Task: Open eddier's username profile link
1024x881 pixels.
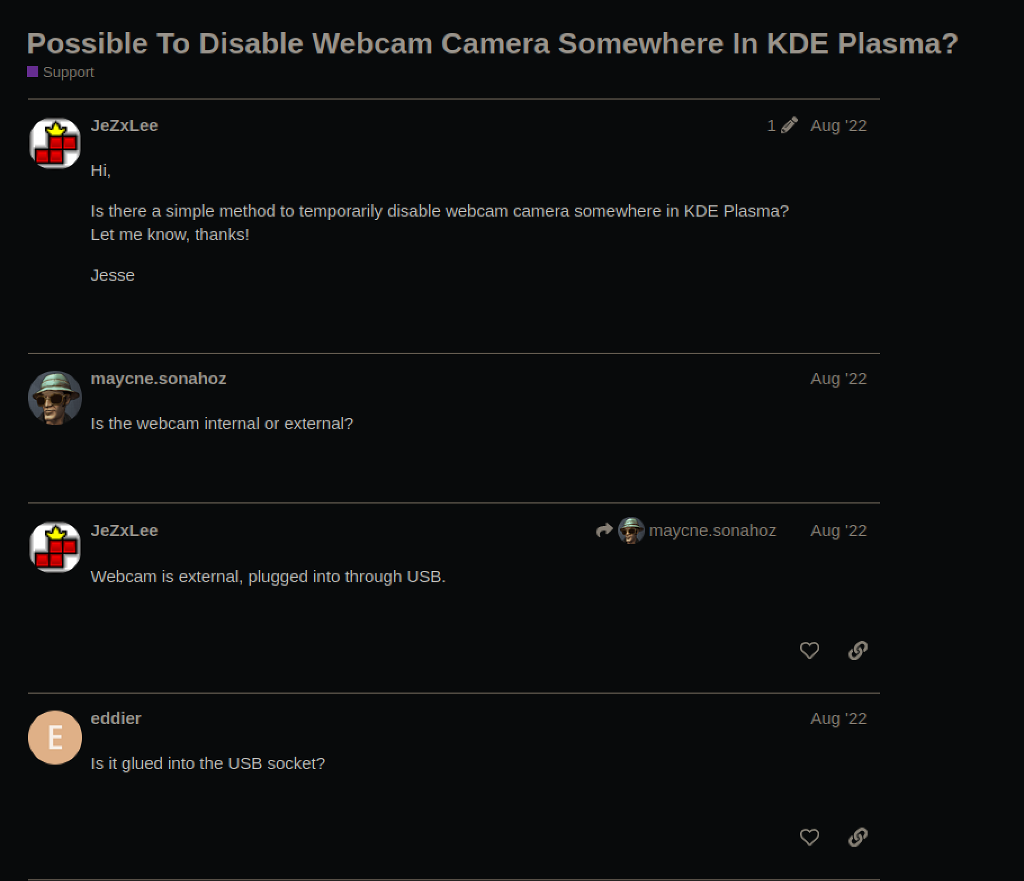Action: click(x=116, y=718)
